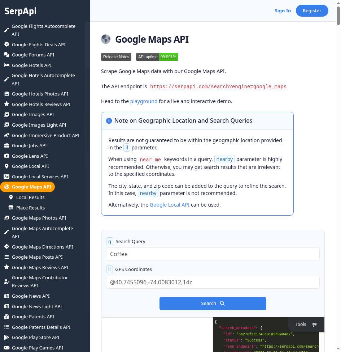Click the star icon for Google Hotels Reviews API
The width and height of the screenshot is (341, 352).
tap(7, 104)
